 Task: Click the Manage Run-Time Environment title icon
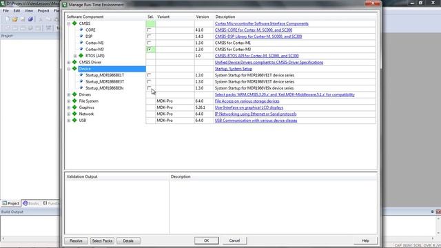65,5
